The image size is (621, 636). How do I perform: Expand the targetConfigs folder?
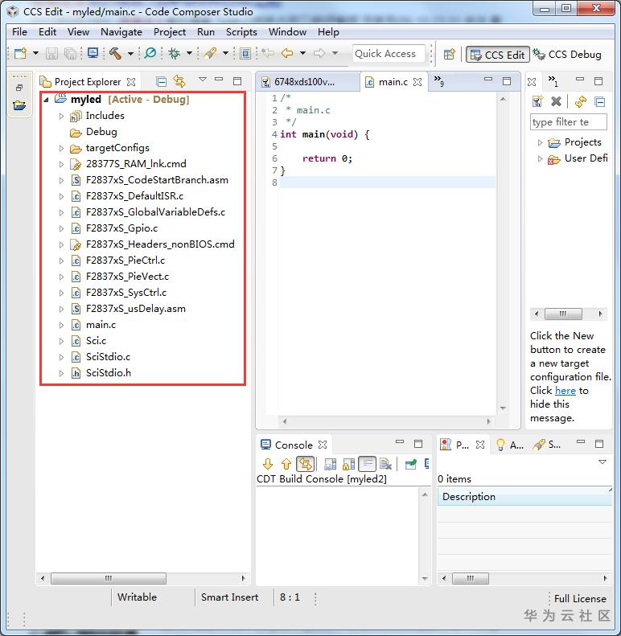[61, 149]
